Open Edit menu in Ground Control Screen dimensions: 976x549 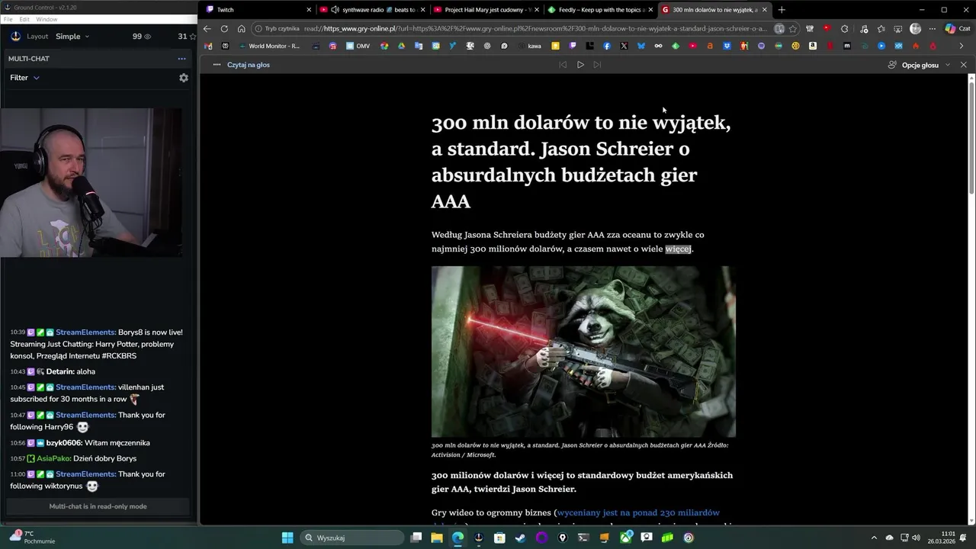24,19
